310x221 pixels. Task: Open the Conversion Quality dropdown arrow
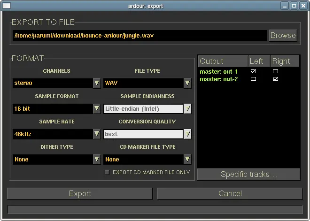click(x=187, y=134)
